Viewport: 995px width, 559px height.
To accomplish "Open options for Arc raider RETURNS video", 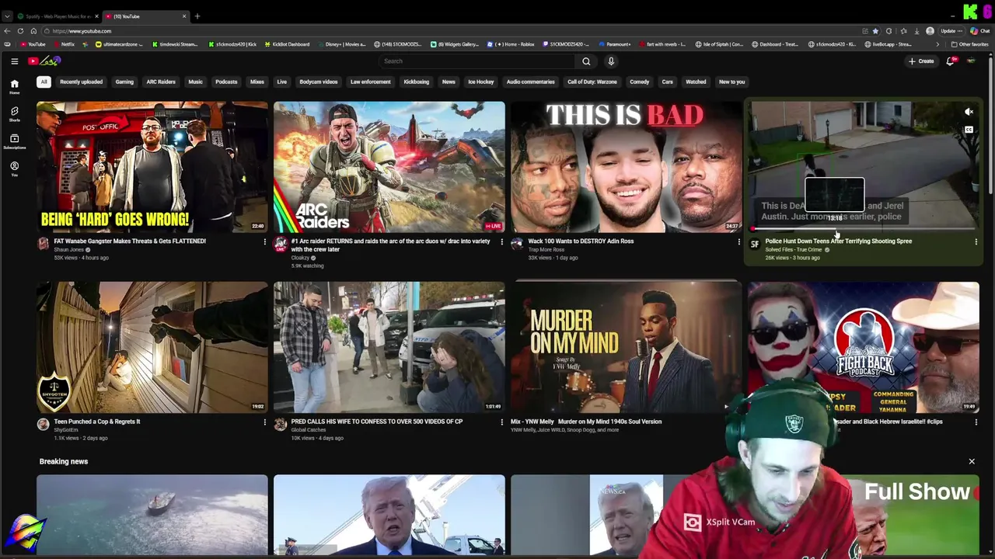I will click(x=501, y=241).
